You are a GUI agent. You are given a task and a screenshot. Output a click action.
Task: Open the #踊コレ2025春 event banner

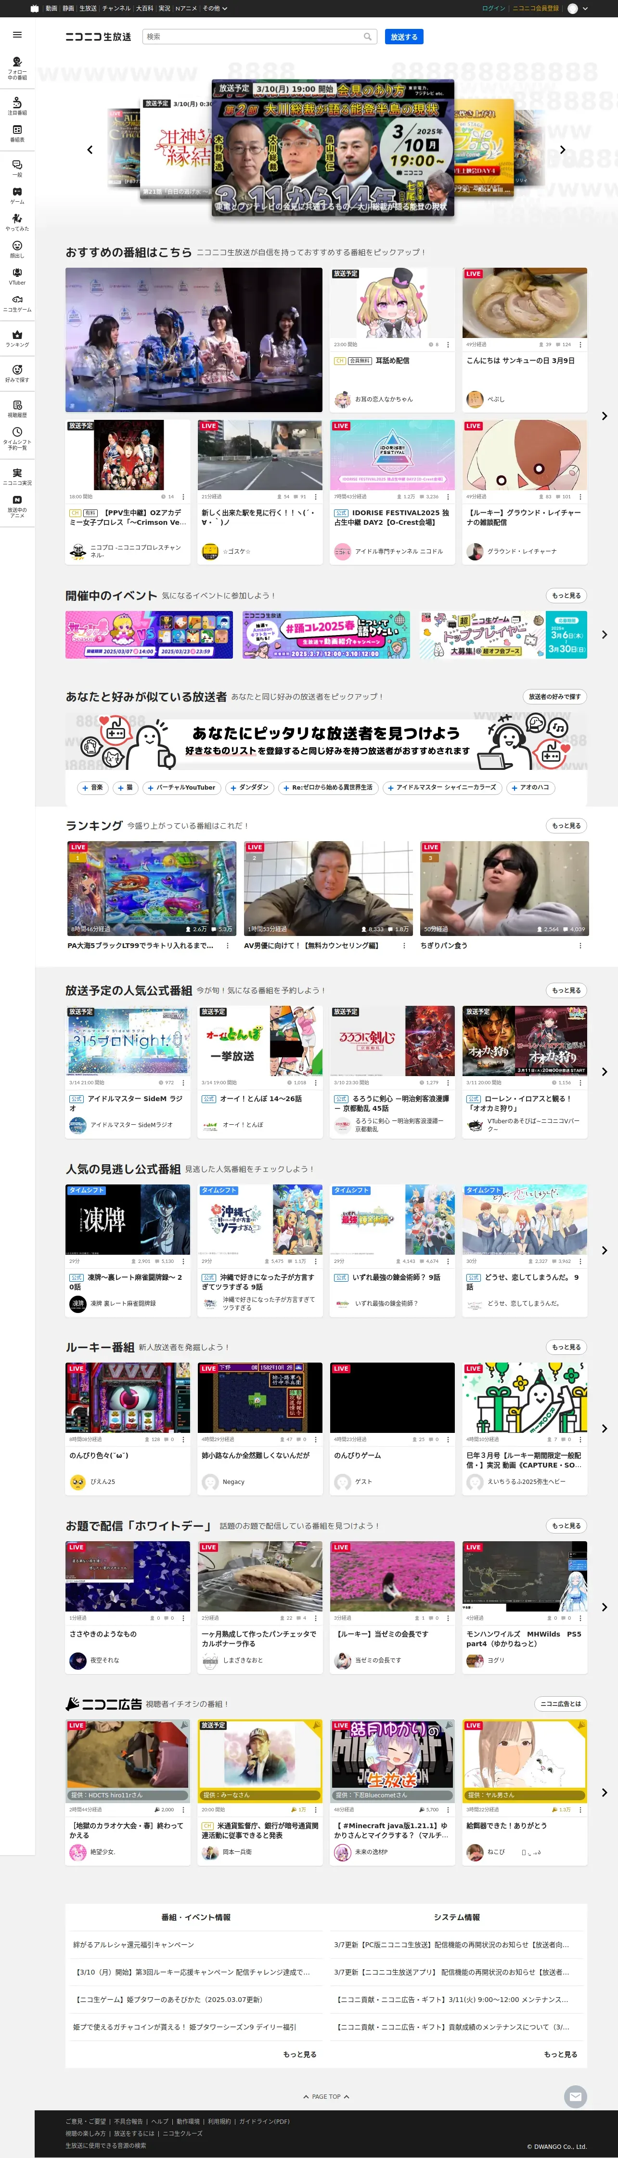(327, 634)
